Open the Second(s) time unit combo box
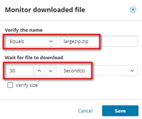Image resolution: width=142 pixels, height=119 pixels. 99,71
